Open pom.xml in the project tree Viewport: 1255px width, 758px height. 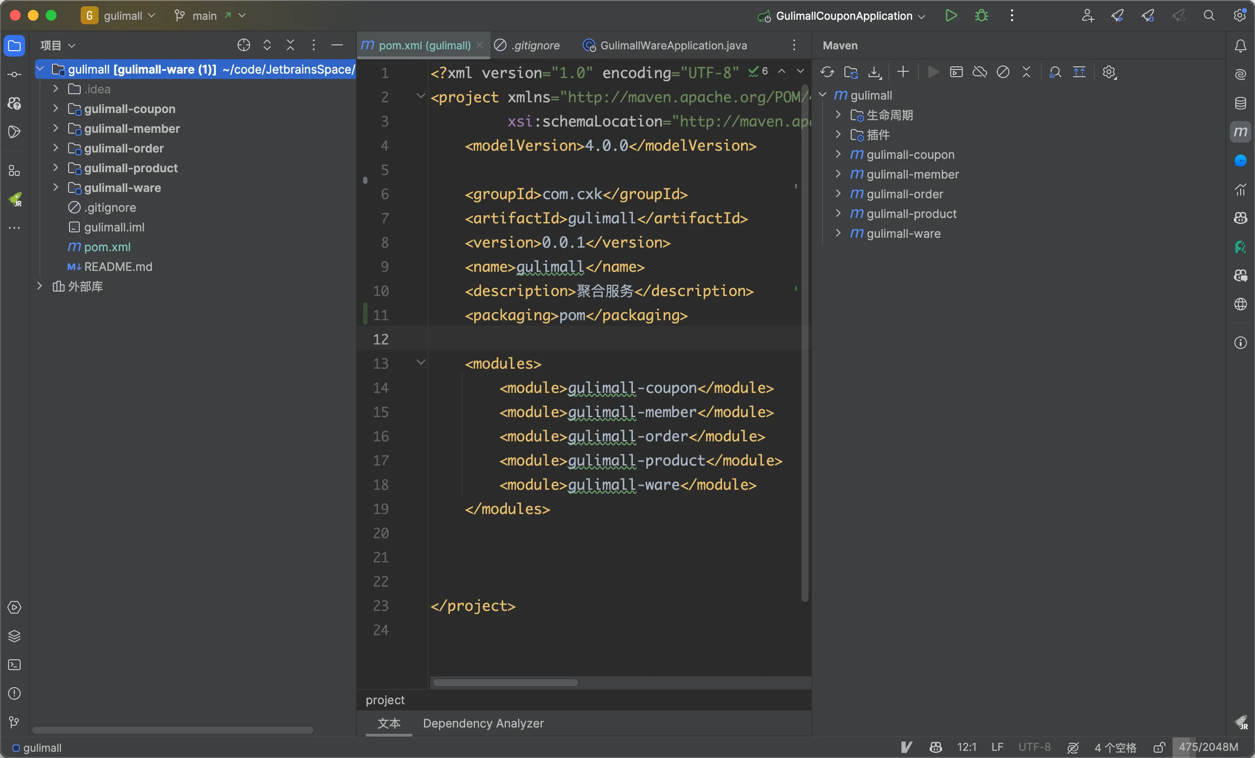107,247
